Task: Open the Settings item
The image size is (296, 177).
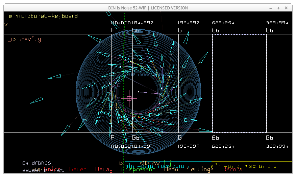Action: [x=200, y=170]
